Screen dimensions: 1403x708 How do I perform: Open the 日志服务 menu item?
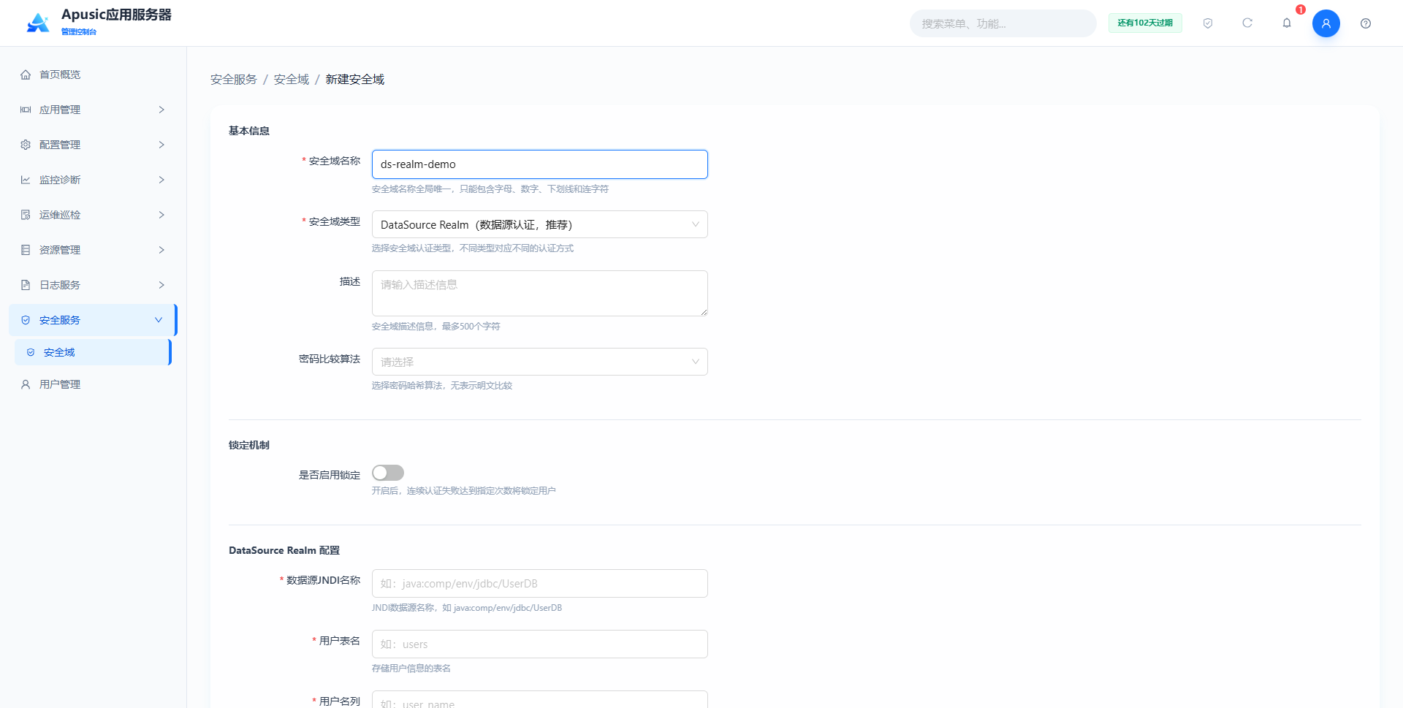click(94, 285)
